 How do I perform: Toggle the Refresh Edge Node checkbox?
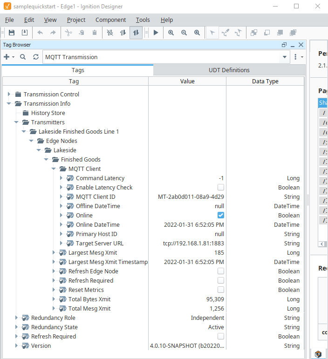click(x=221, y=271)
